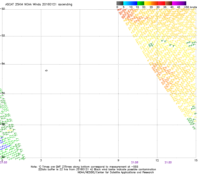Click the 'Times are GMT' note line
This screenshot has width=198, height=174.
click(x=85, y=167)
